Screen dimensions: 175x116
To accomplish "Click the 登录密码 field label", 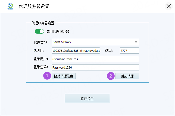I will 41,67.
